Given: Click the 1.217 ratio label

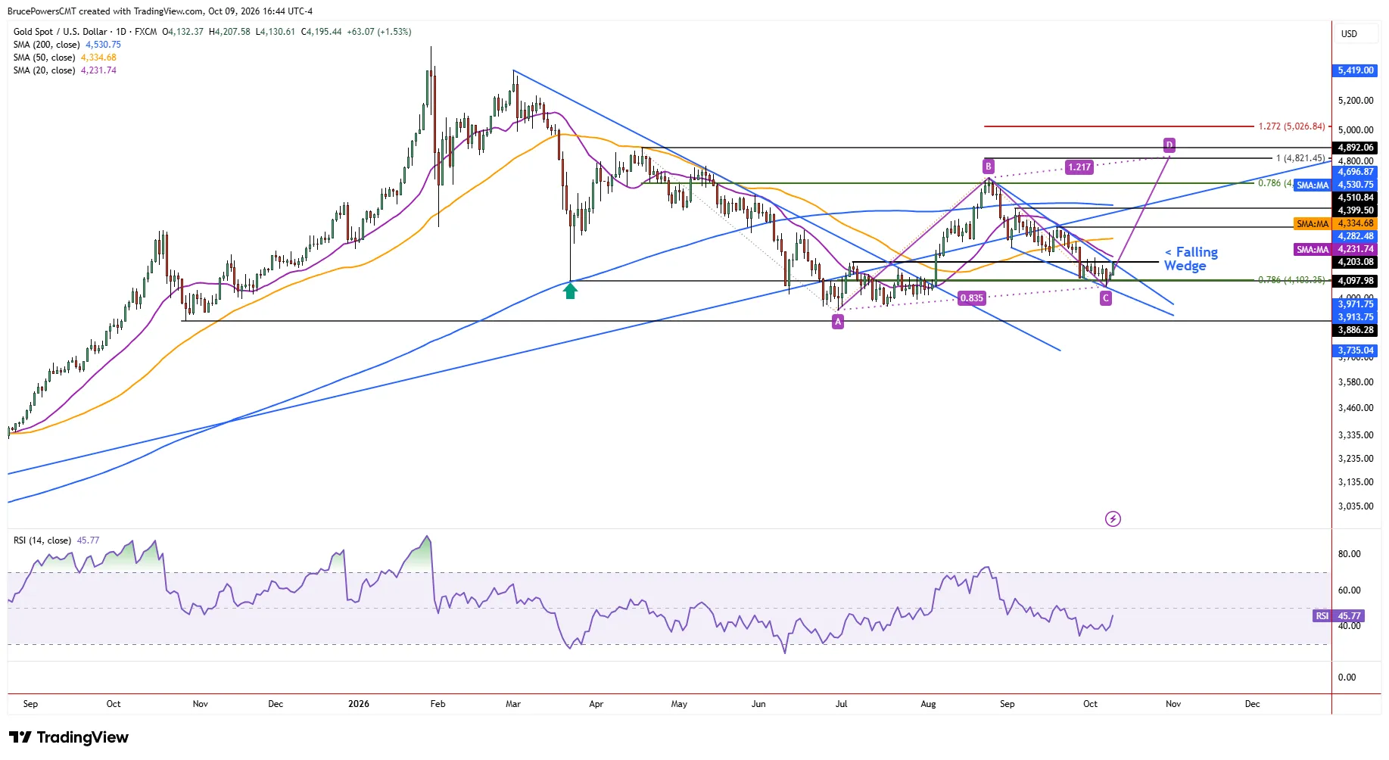Looking at the screenshot, I should pos(1079,167).
